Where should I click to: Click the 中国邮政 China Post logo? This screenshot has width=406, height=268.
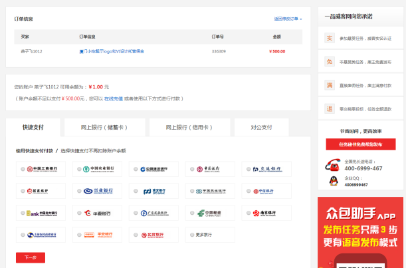(x=213, y=213)
